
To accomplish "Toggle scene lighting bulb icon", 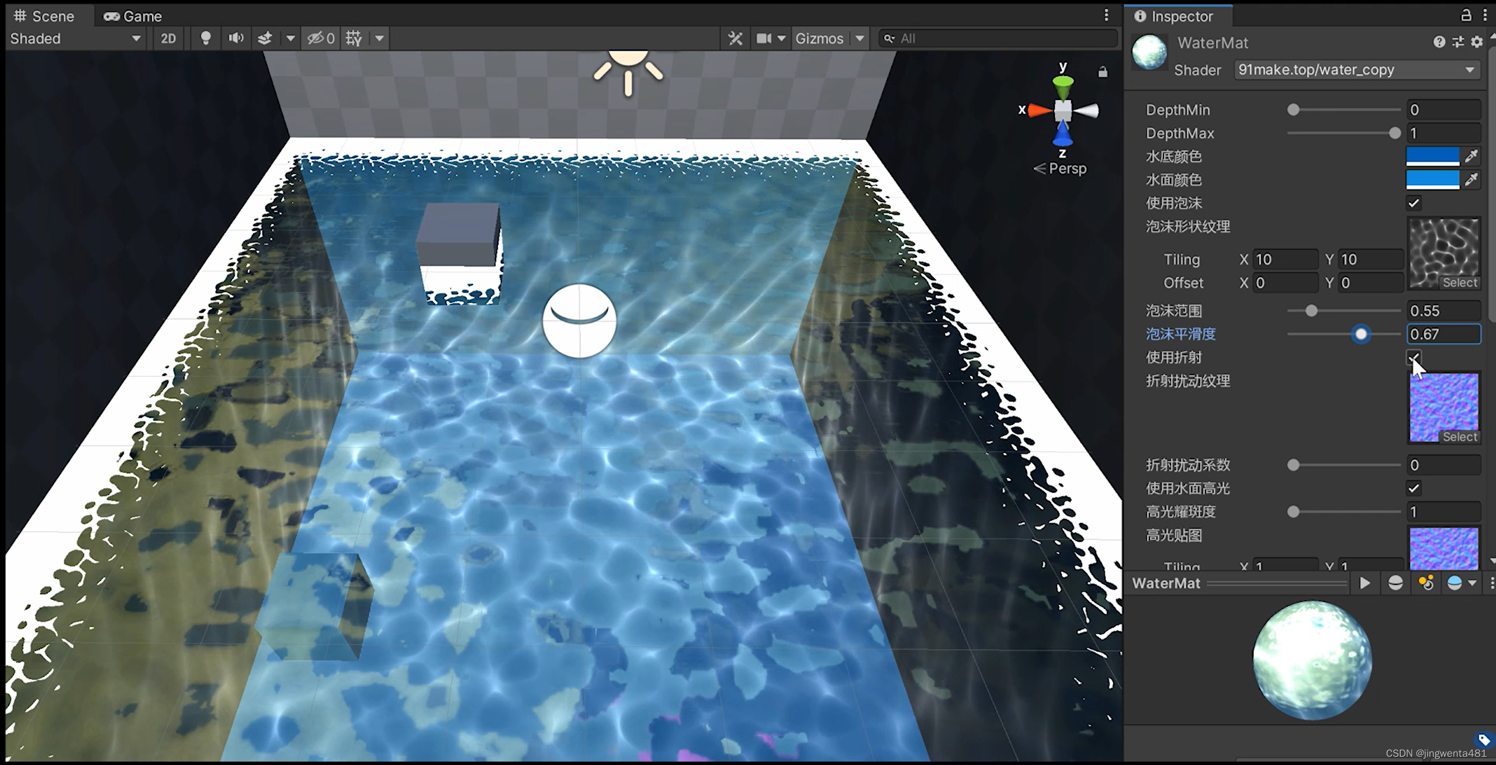I will (x=205, y=39).
